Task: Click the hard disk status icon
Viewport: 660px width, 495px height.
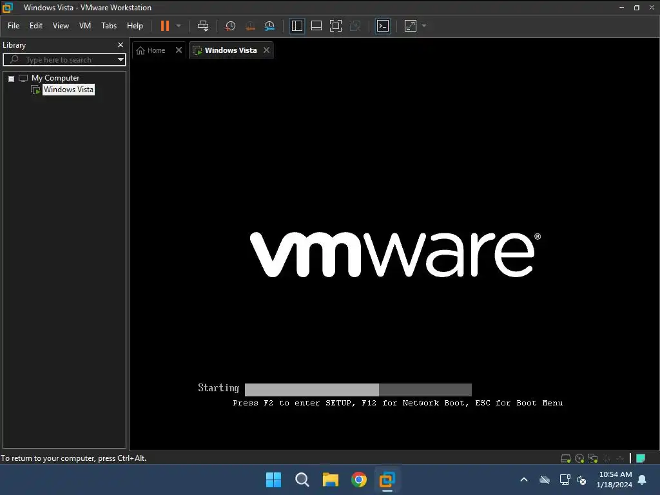Action: [565, 458]
